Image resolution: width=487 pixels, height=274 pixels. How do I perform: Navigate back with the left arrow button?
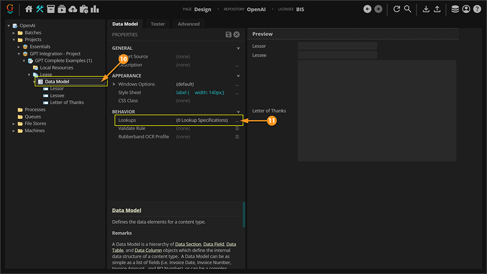click(x=367, y=9)
